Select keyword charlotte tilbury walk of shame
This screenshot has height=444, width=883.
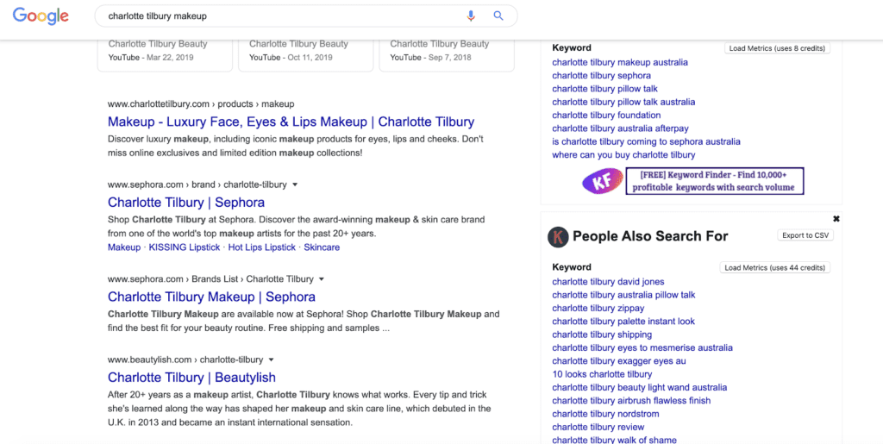tap(614, 440)
